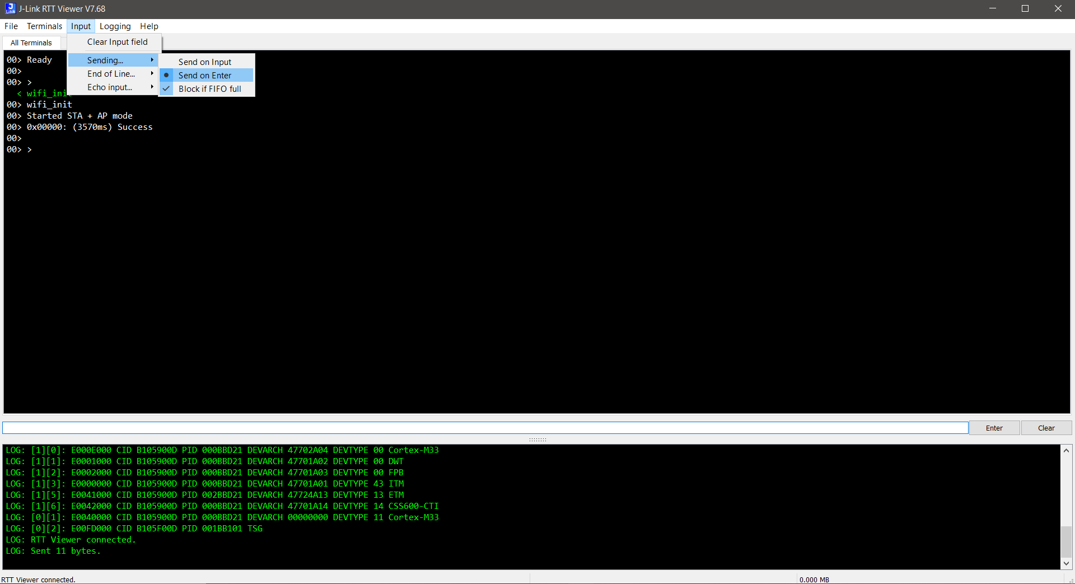This screenshot has height=584, width=1075.
Task: Open the Terminals menu
Action: coord(44,26)
